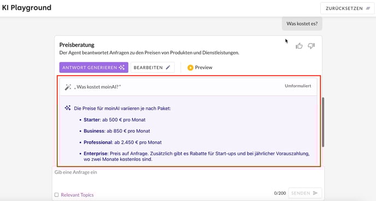Click the send arrow icon
This screenshot has height=201, width=376.
coord(315,193)
